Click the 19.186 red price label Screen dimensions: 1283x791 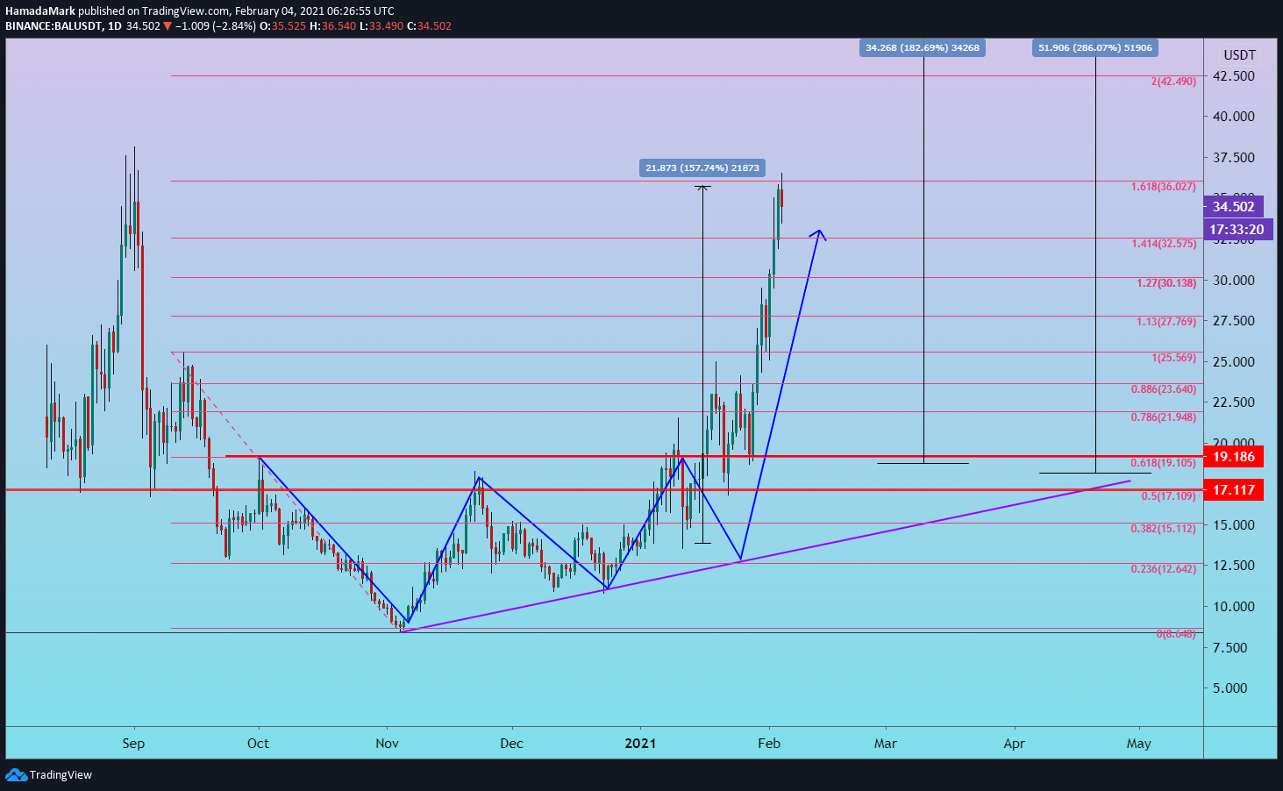pos(1233,457)
